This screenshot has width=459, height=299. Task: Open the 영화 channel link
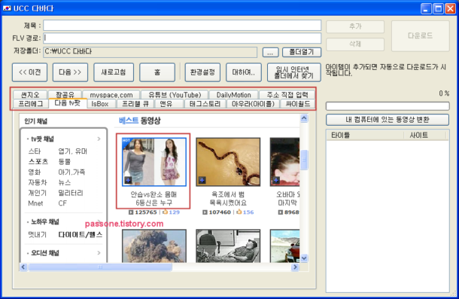(x=35, y=172)
